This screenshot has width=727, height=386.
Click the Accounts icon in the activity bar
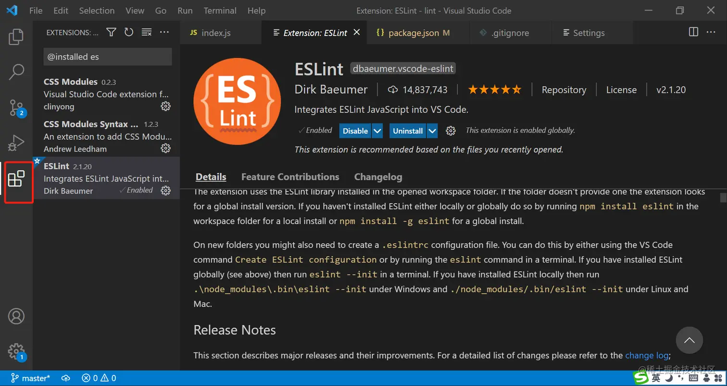(x=16, y=316)
